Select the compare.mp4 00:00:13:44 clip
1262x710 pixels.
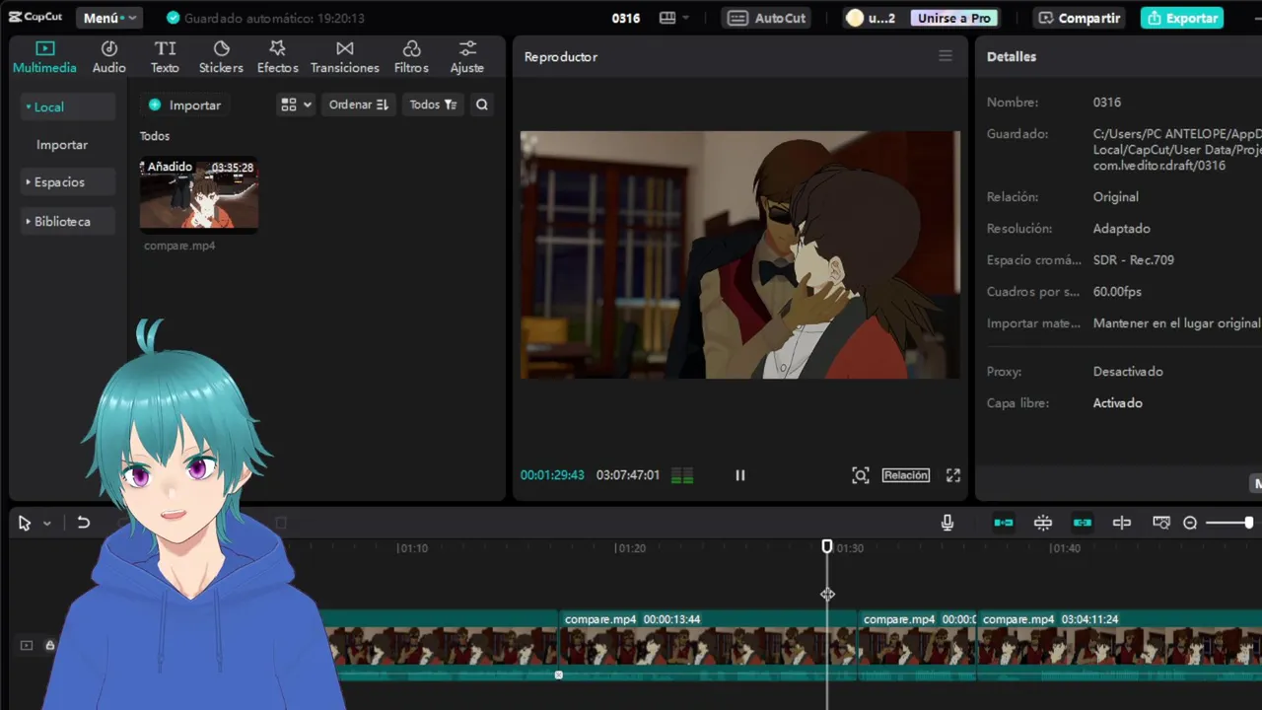[x=707, y=645]
